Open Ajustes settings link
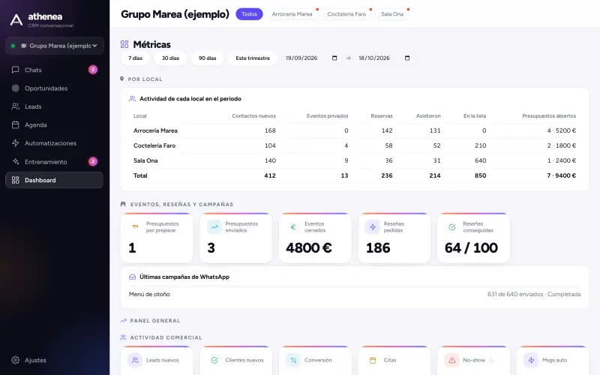600x375 pixels. (x=54, y=360)
